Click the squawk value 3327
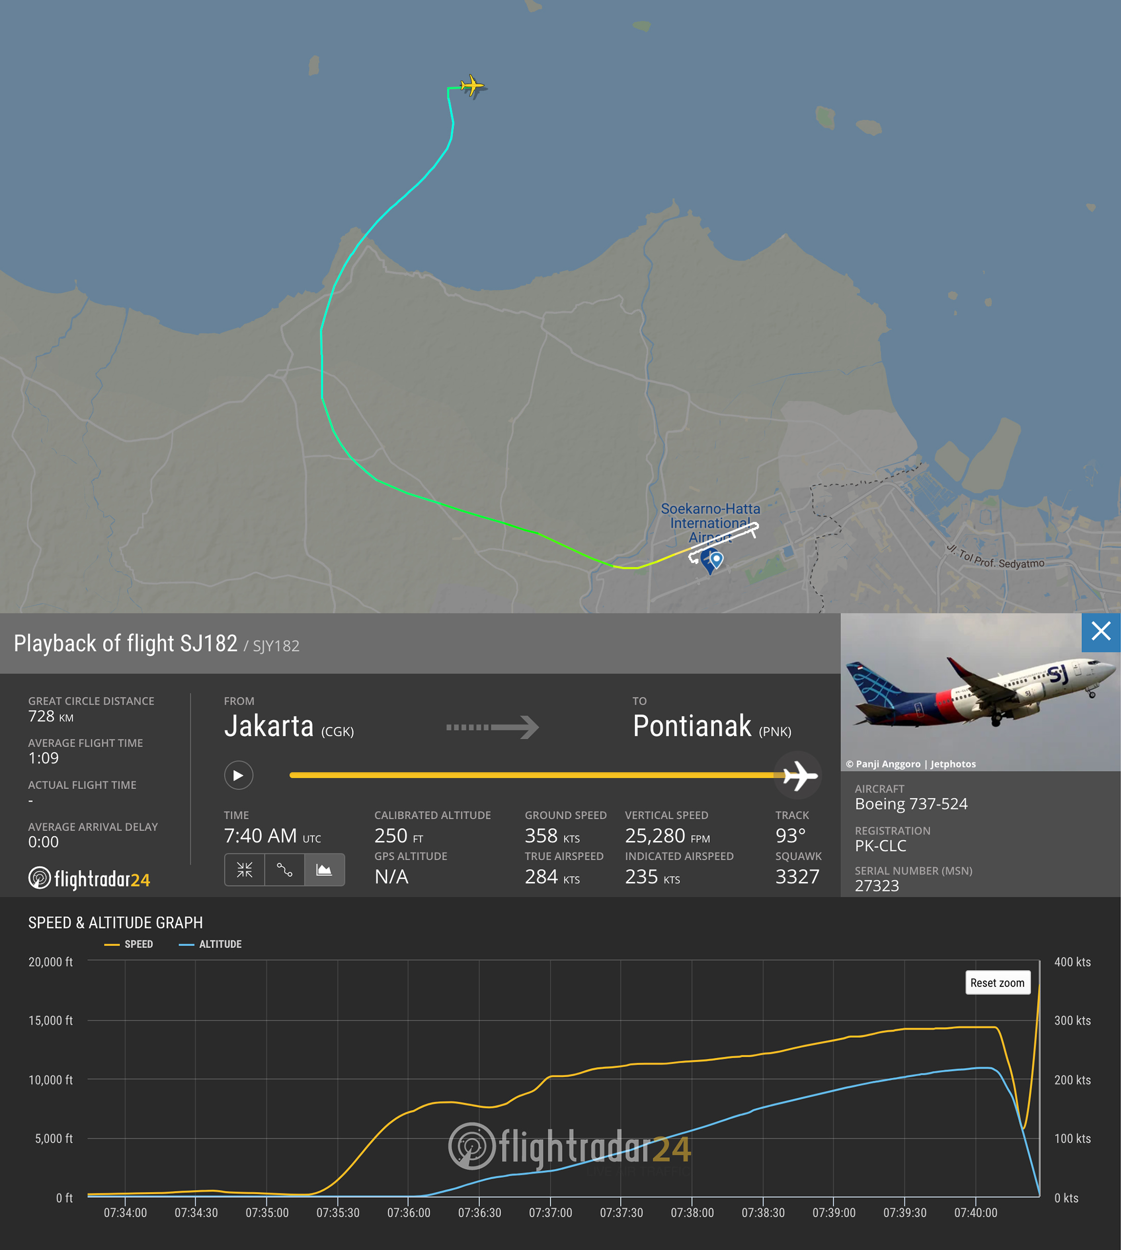Screen dimensions: 1121x1250 797,876
